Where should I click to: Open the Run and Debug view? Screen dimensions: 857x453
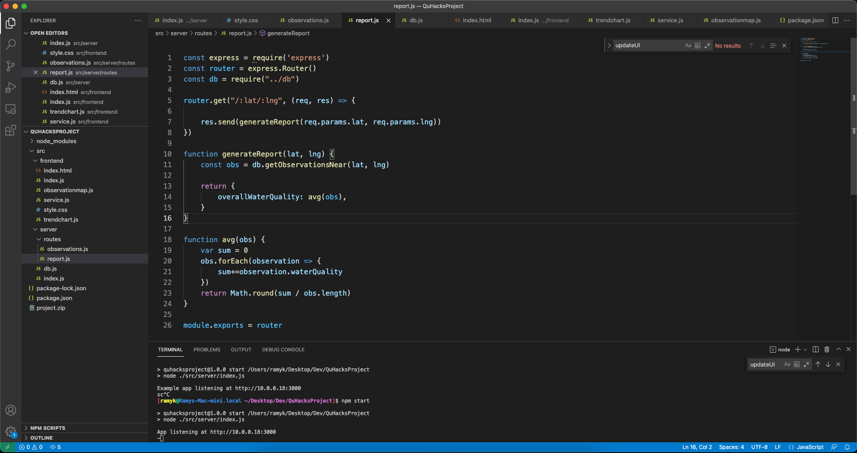(11, 87)
